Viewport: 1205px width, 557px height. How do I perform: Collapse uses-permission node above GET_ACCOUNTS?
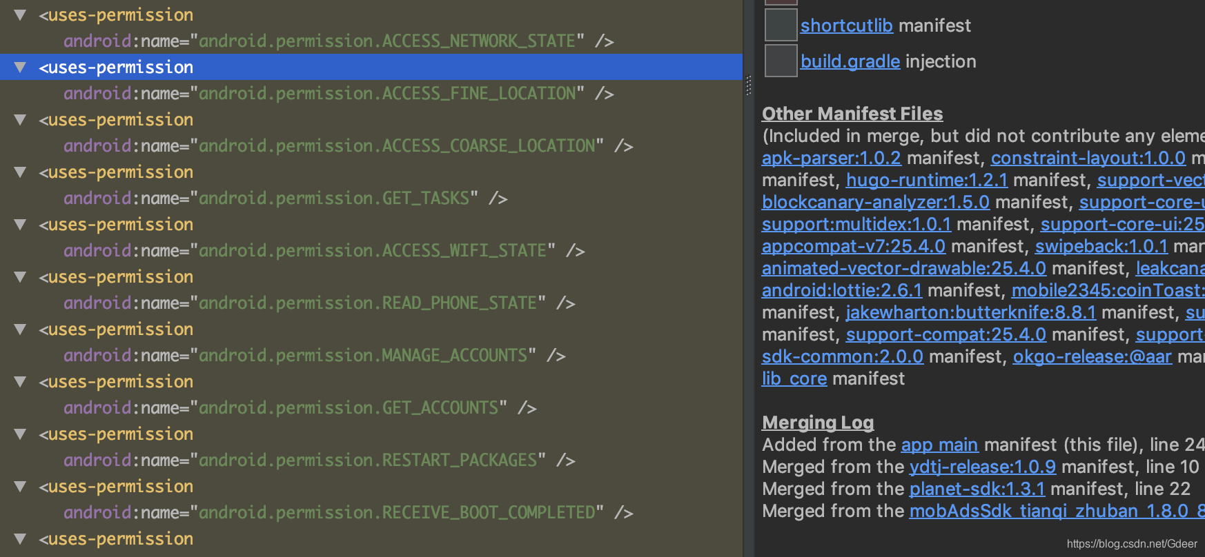pyautogui.click(x=20, y=381)
